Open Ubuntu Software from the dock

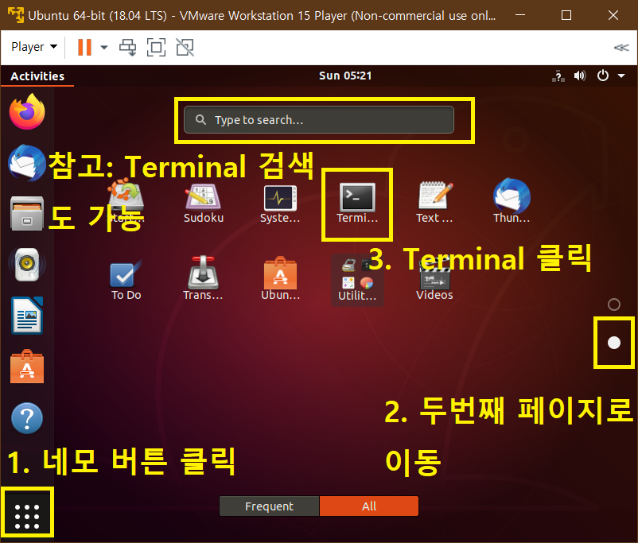tap(27, 367)
